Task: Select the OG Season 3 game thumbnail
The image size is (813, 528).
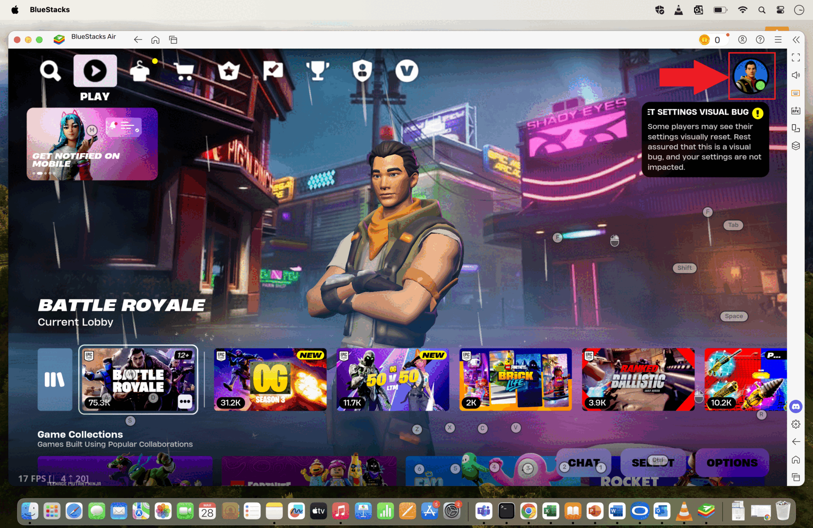Action: tap(270, 379)
